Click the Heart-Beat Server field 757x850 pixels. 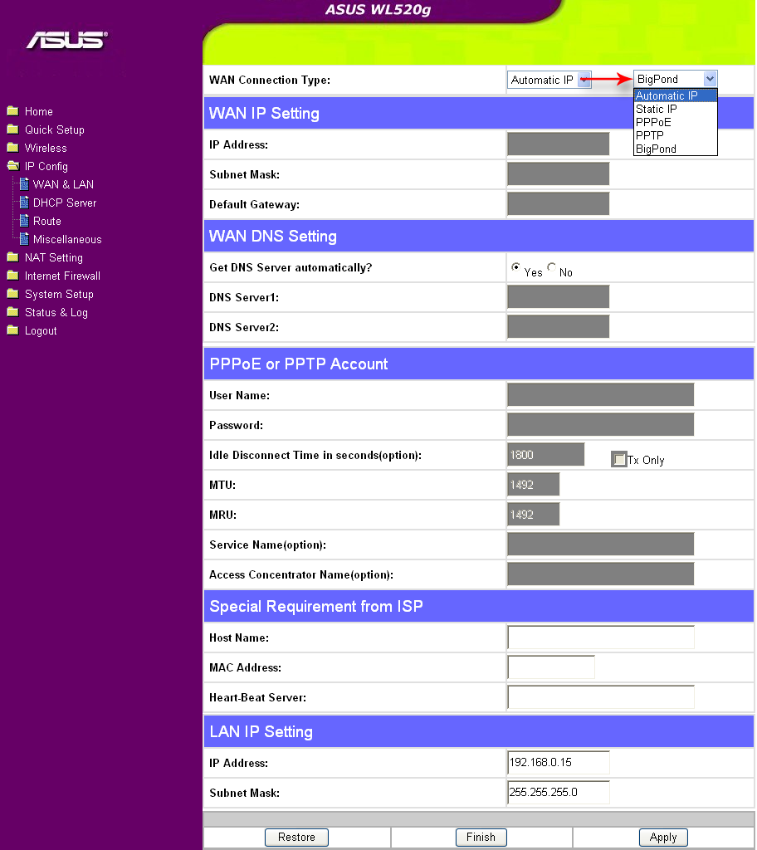[601, 696]
